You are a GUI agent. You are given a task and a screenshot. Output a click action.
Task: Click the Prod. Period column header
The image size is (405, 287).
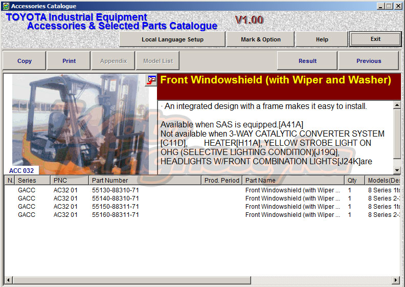(221, 180)
